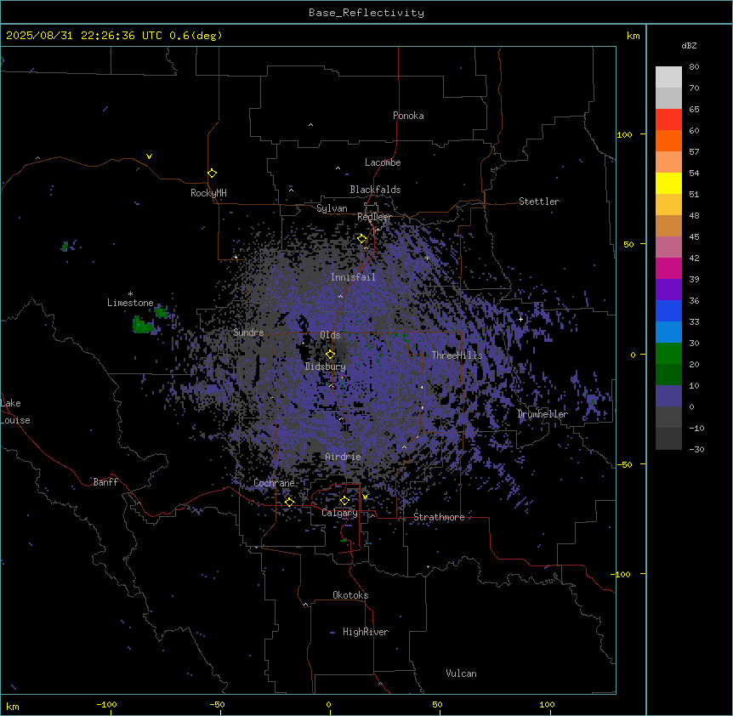Click the Airdrie label
This screenshot has height=716, width=733.
344,457
